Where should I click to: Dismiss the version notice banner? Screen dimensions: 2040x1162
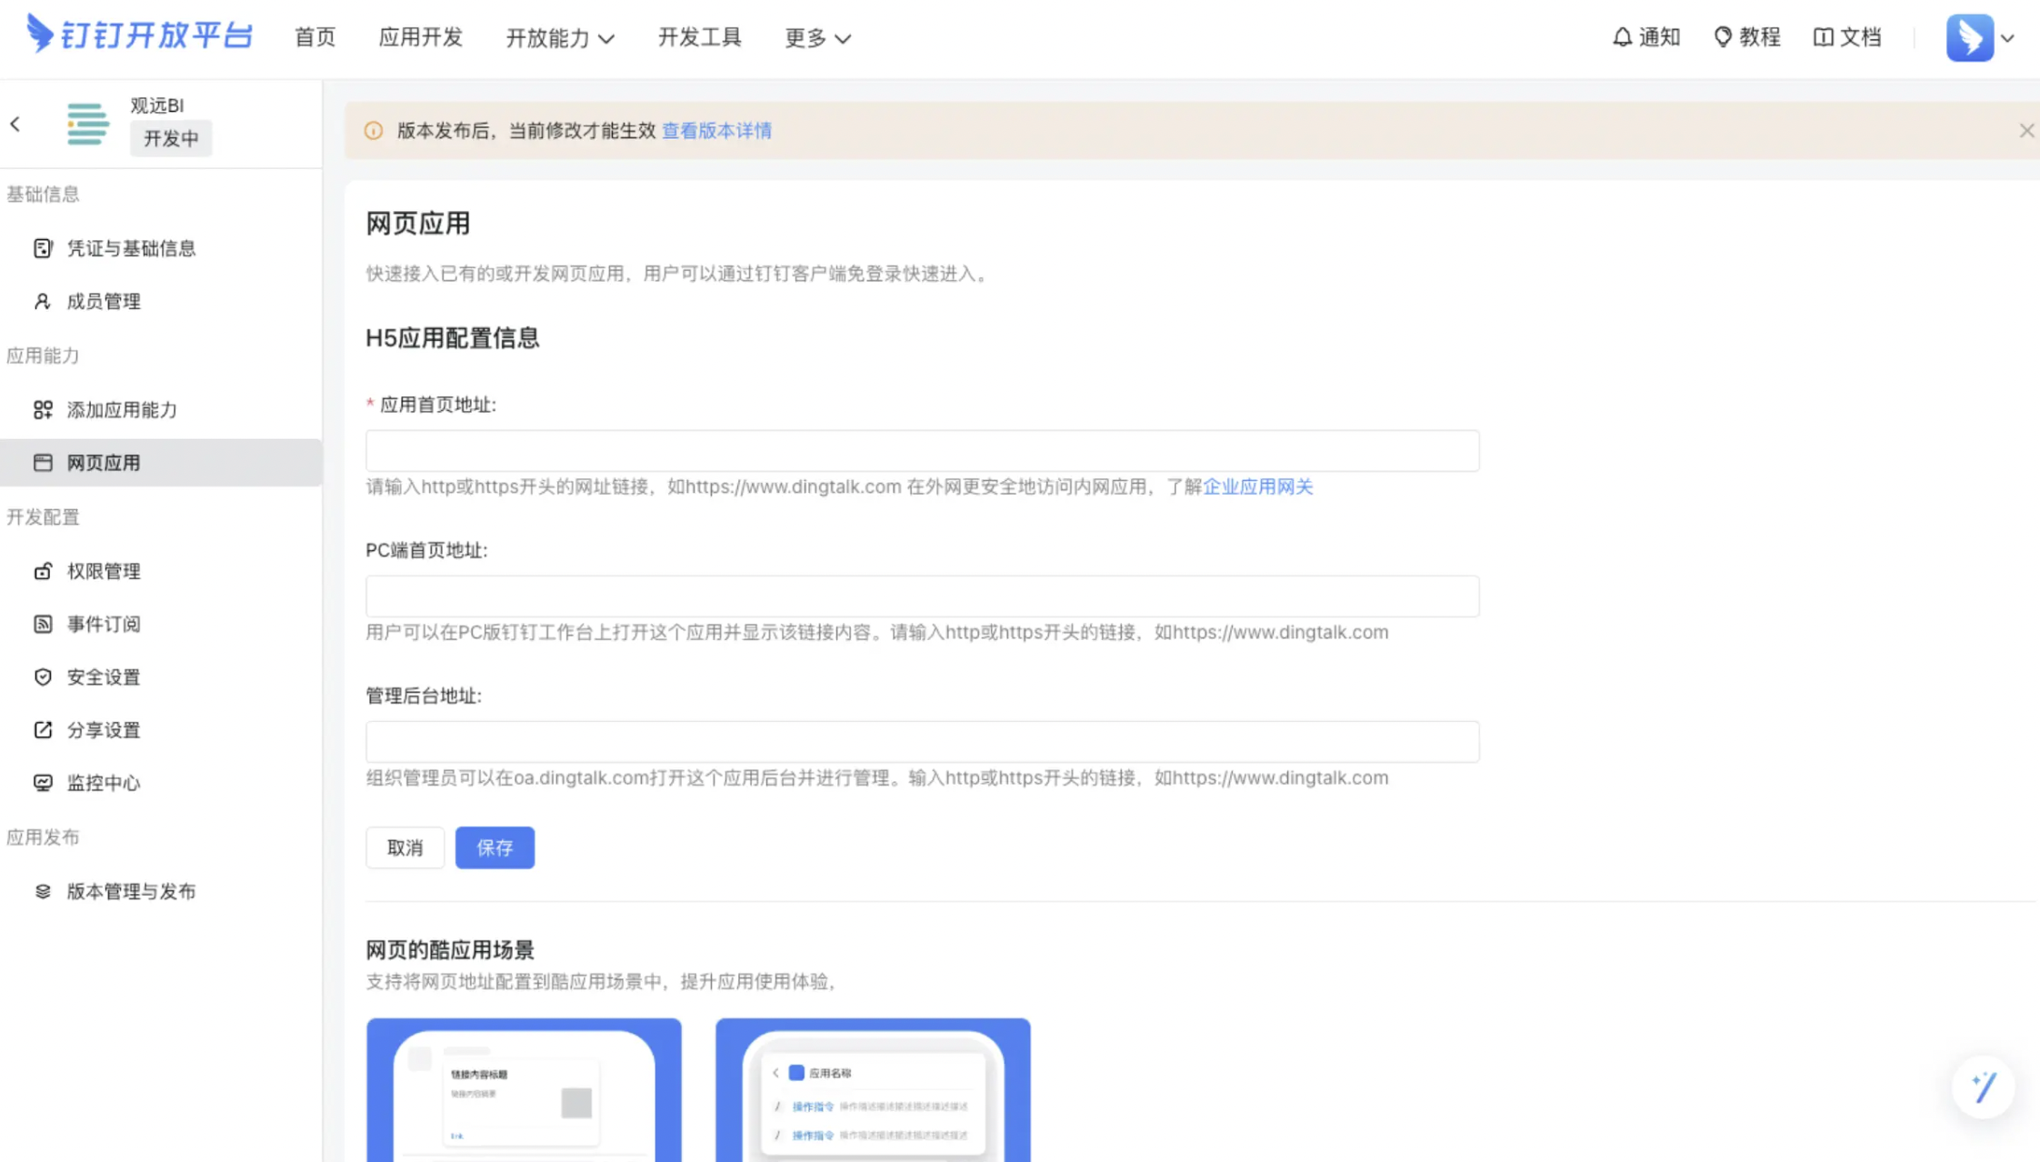[2026, 131]
